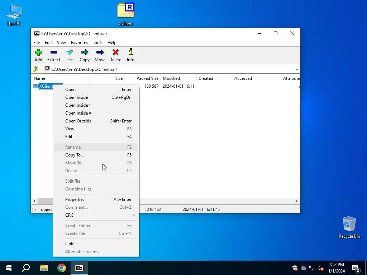Click OneDrive cloud tray icon
Viewport: 367px width, 275px height.
[304, 268]
